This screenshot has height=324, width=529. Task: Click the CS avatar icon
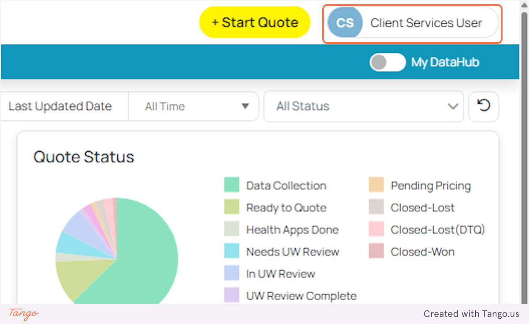[345, 23]
